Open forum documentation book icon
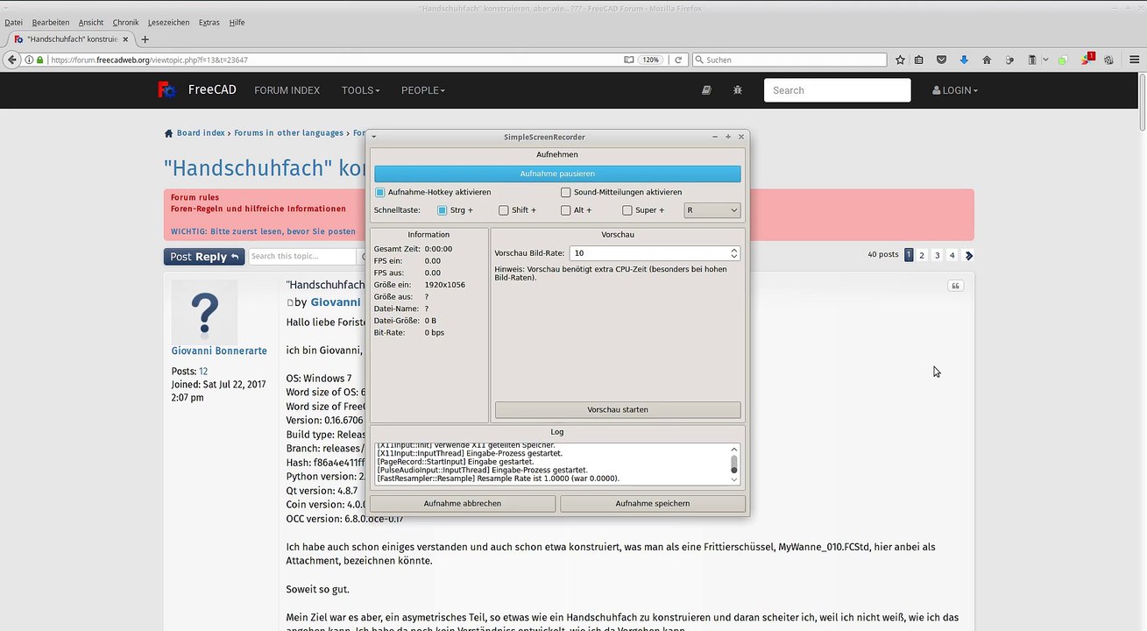The height and width of the screenshot is (631, 1147). tap(707, 90)
